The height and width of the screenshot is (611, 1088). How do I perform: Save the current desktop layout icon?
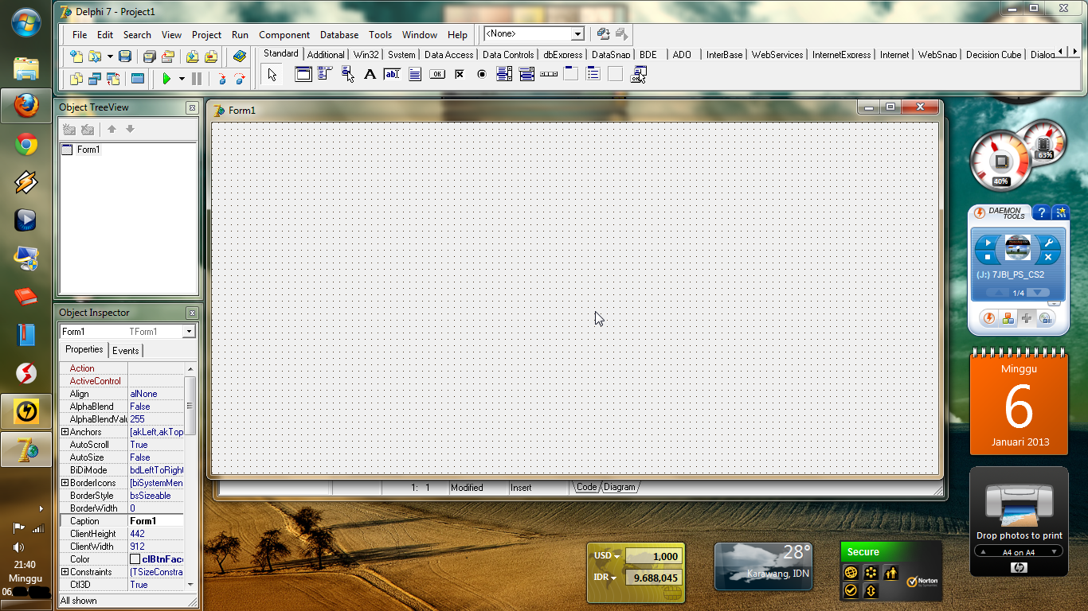point(603,34)
